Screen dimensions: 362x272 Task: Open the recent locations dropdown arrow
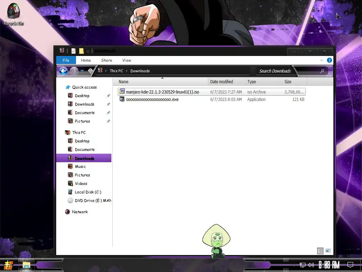[x=82, y=71]
